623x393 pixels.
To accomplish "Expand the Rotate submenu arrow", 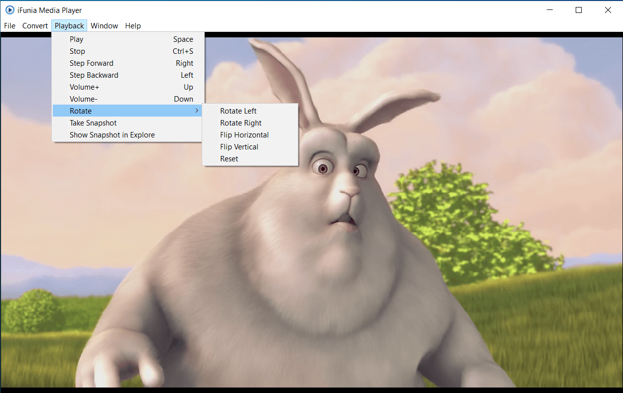I will [197, 111].
